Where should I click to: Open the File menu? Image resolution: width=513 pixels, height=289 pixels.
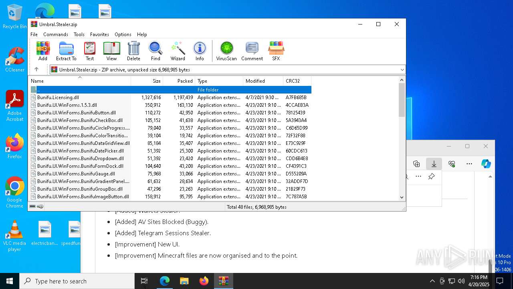pyautogui.click(x=34, y=35)
